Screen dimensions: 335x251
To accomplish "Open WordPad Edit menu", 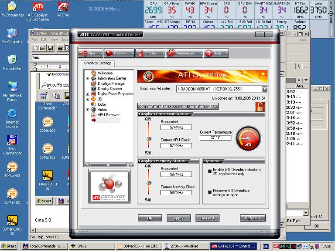I will tap(44, 40).
